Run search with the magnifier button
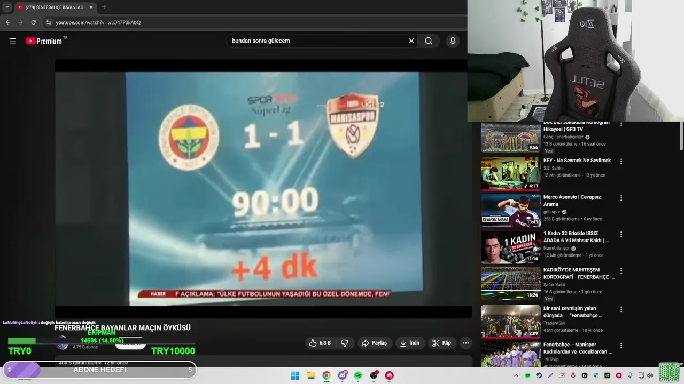 429,41
